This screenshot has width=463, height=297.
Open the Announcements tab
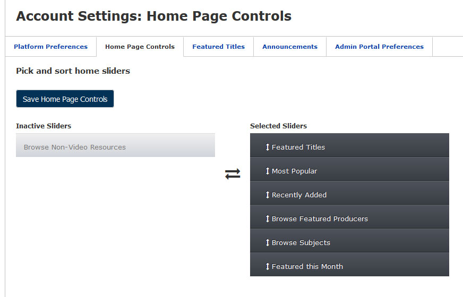coord(290,47)
